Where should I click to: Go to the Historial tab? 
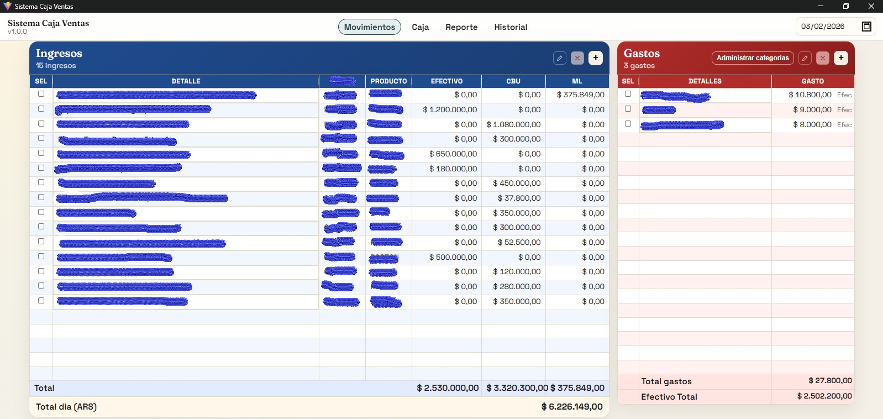click(x=511, y=27)
